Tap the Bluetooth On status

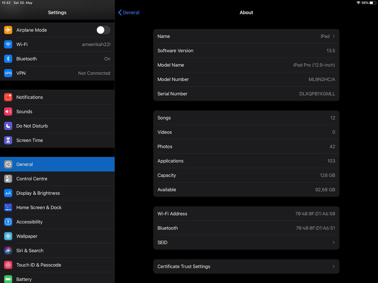pyautogui.click(x=107, y=59)
